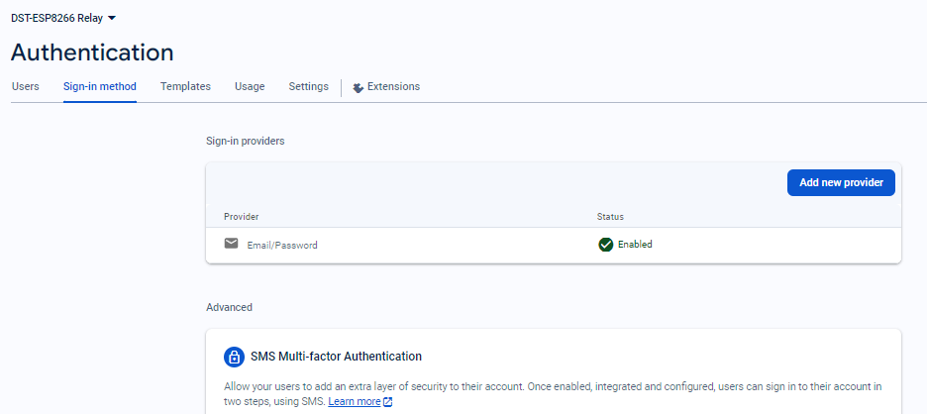Click the Provider column header
The height and width of the screenshot is (414, 927).
241,216
